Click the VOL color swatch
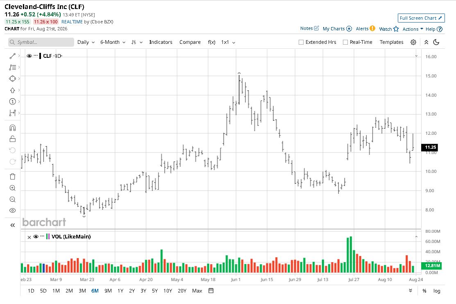The image size is (456, 304). [x=48, y=236]
